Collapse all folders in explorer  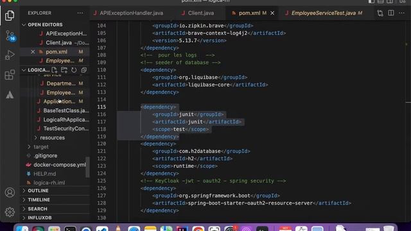point(84,70)
